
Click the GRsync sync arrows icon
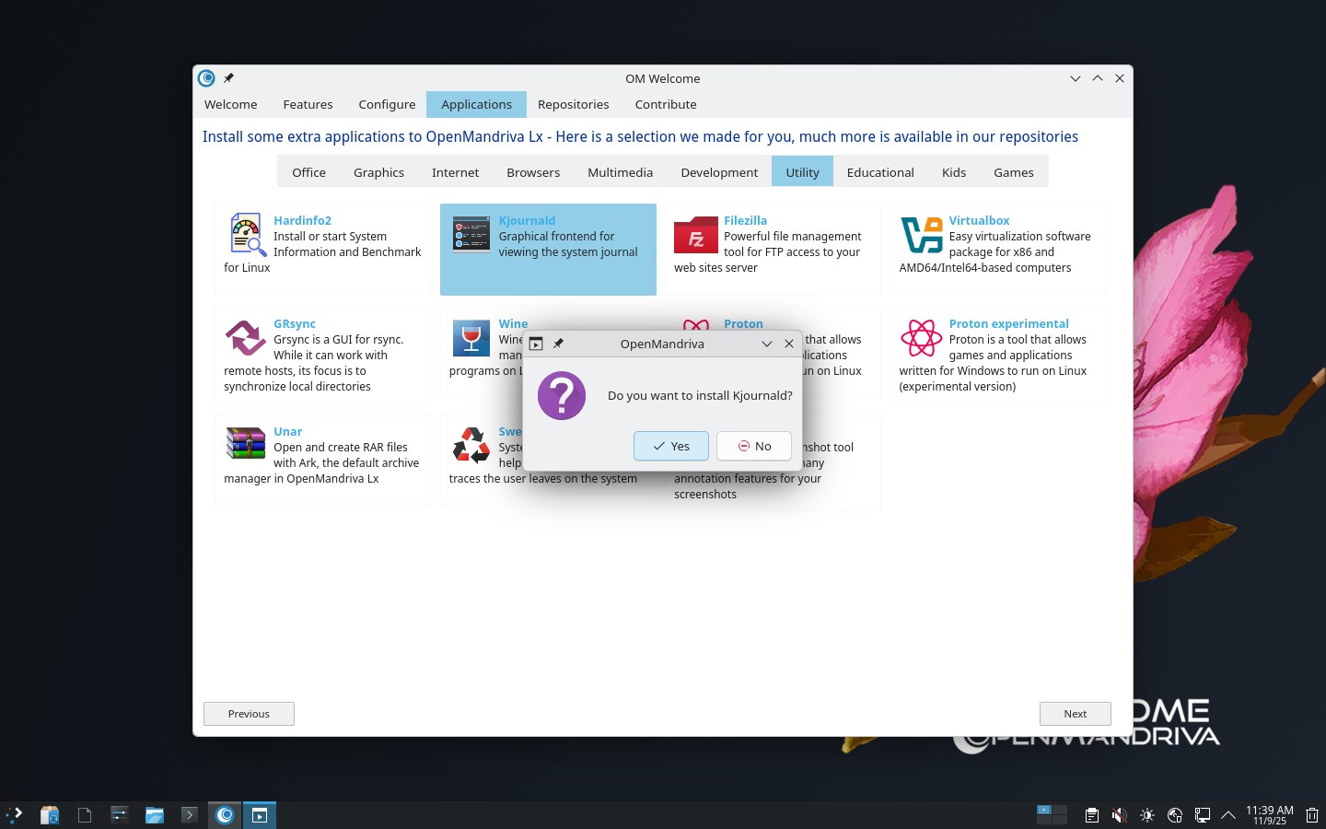pyautogui.click(x=245, y=338)
